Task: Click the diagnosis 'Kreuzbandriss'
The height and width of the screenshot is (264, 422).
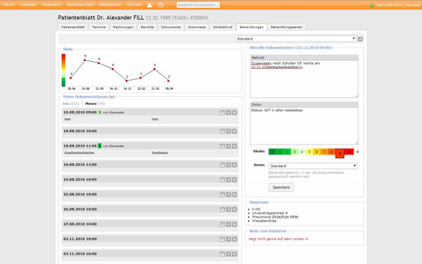Action: click(264, 221)
